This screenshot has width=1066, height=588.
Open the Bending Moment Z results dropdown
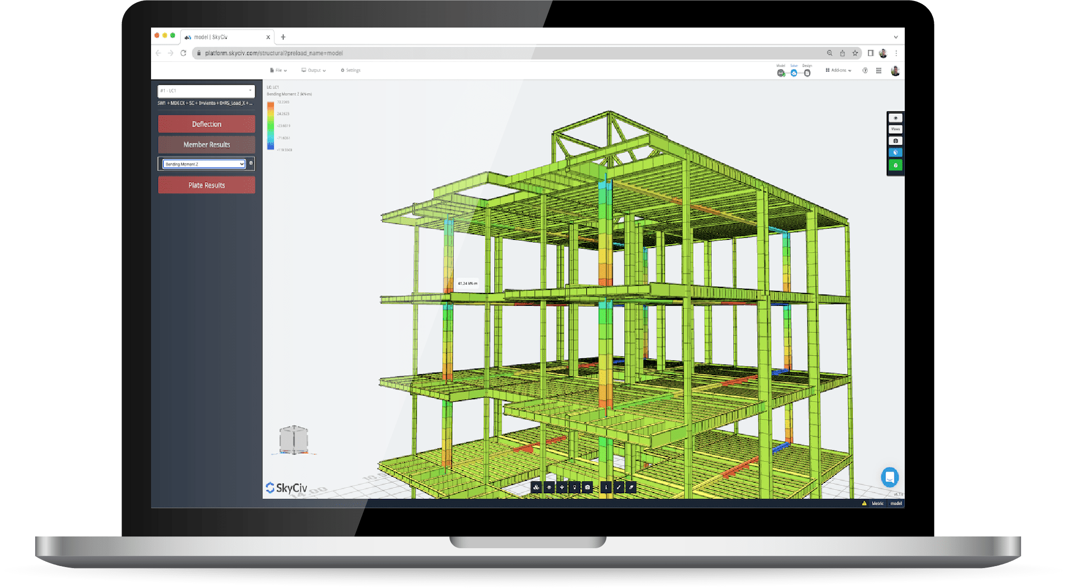coord(203,164)
